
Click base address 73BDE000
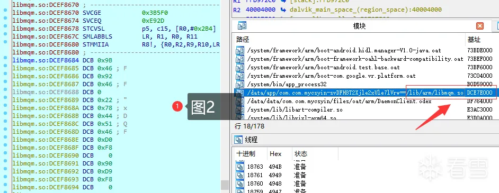tap(479, 50)
